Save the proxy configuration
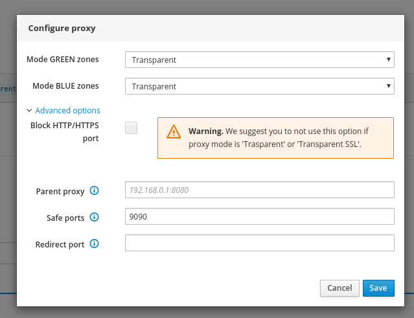The width and height of the screenshot is (414, 318). (x=378, y=288)
